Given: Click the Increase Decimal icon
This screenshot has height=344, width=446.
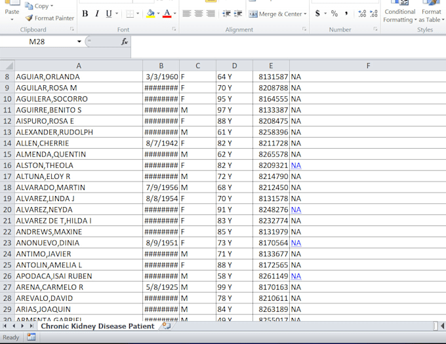Looking at the screenshot, I should coord(362,13).
